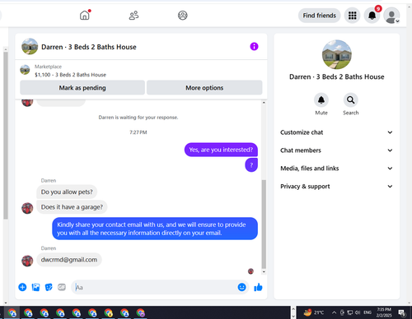Screen dimensions: 412x319
Task: Click the ENG language indicator
Action: click(x=368, y=312)
